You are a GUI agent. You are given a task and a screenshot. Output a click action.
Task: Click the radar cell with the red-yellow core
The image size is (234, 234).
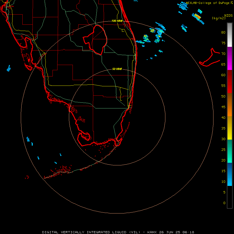(198, 17)
